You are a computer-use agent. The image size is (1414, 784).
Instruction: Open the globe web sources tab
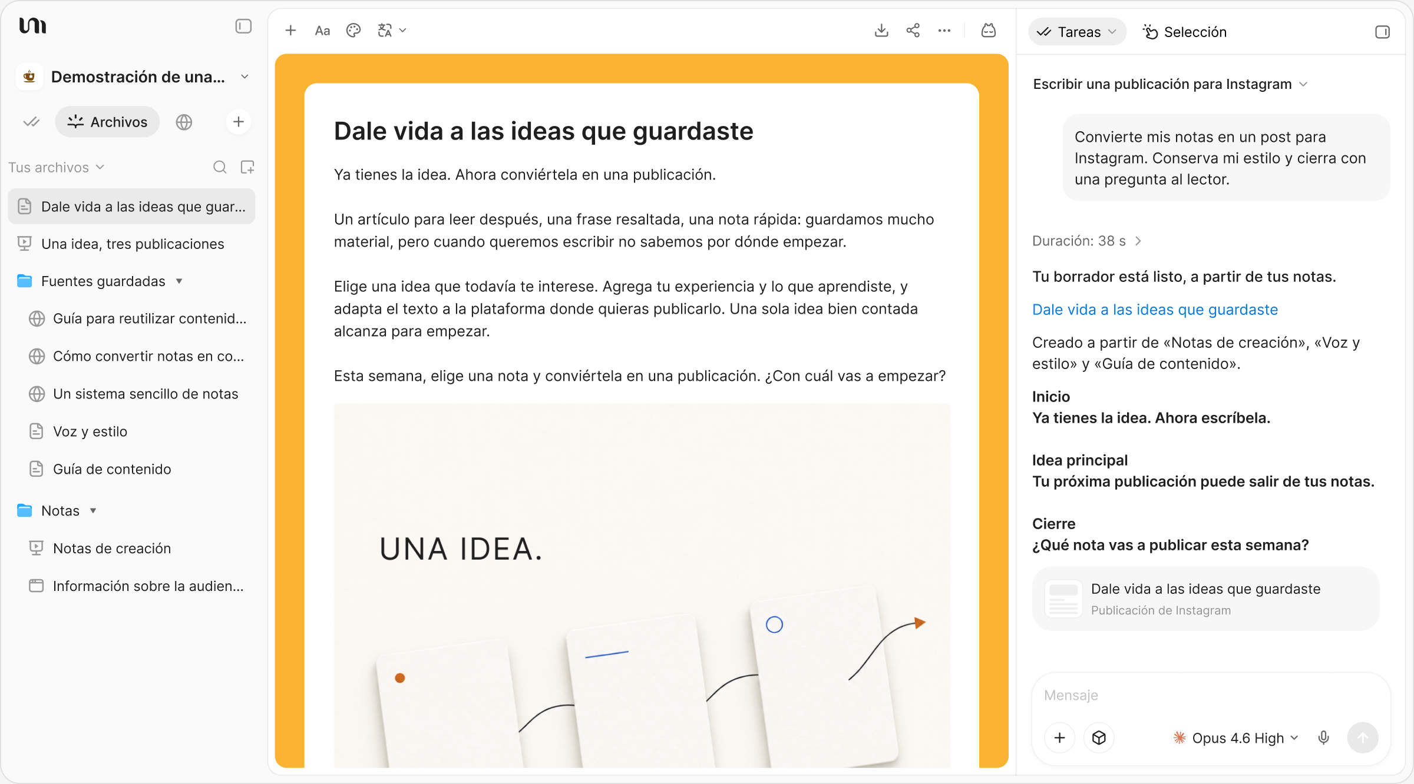pos(184,122)
